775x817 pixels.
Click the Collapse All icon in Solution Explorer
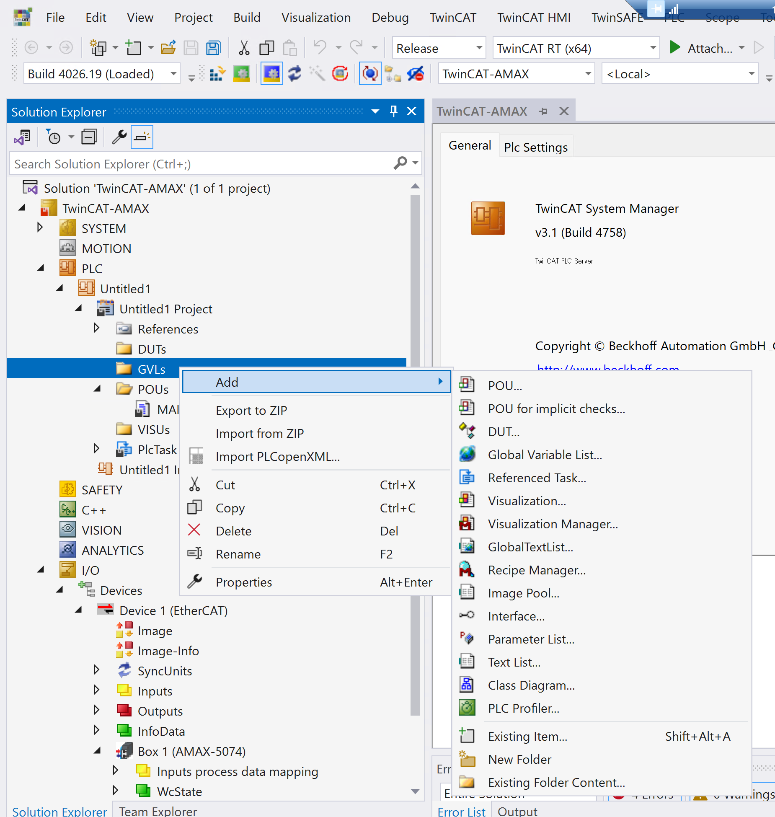pos(89,137)
